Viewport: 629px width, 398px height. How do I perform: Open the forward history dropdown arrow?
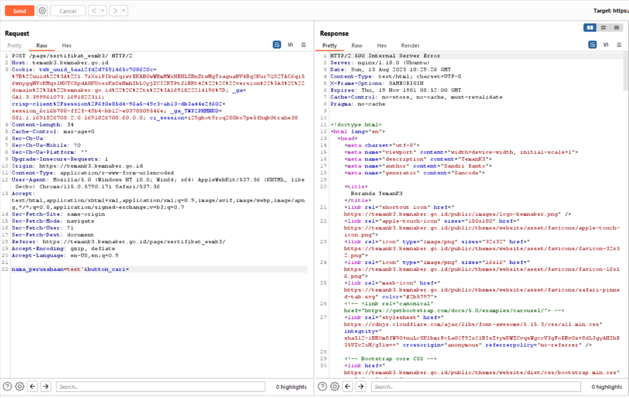point(123,11)
